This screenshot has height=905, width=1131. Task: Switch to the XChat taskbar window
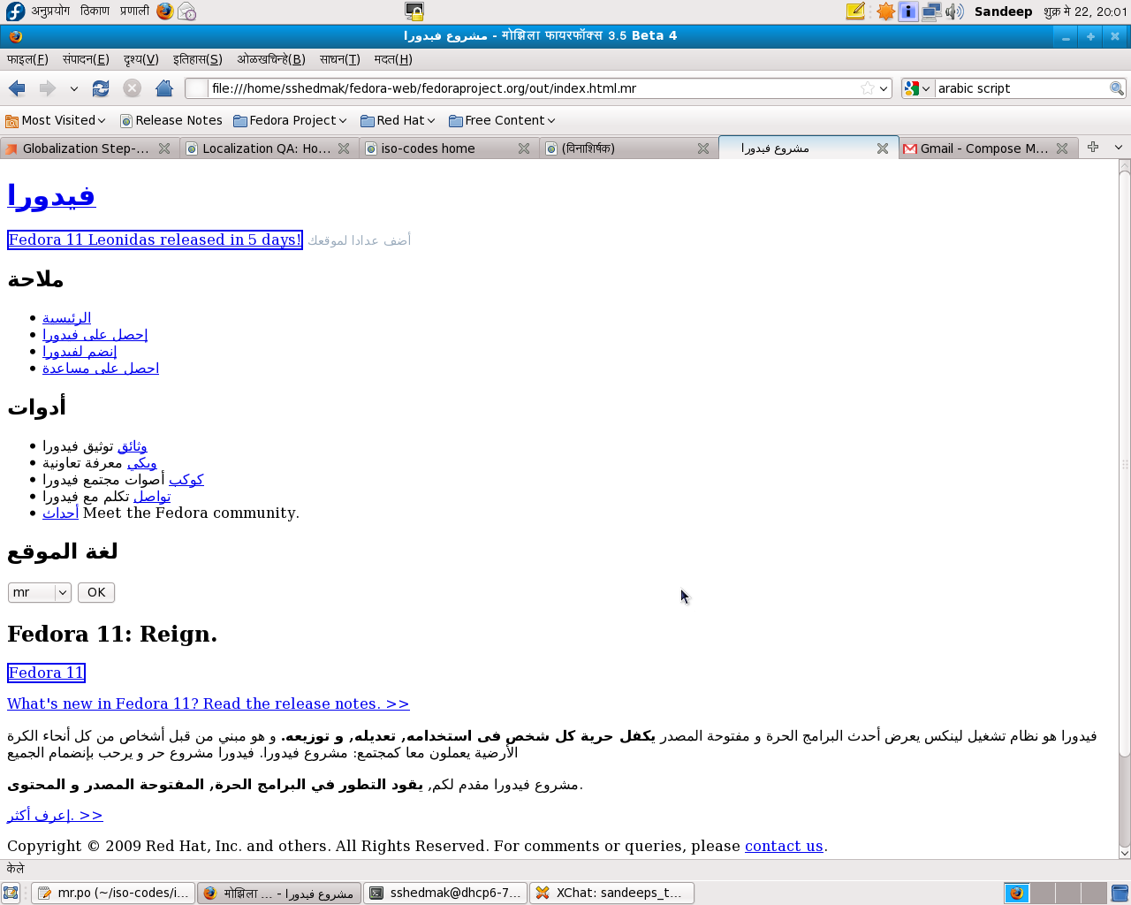point(611,893)
